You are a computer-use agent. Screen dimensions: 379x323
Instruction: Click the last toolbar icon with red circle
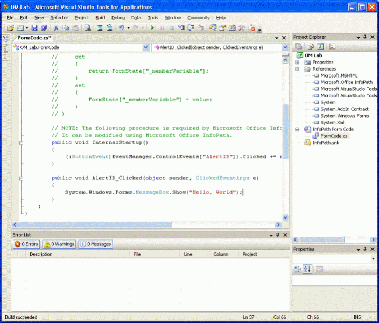pyautogui.click(x=251, y=28)
